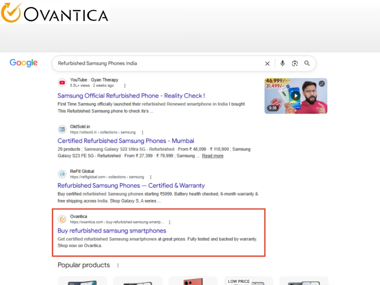This screenshot has height=285, width=380.
Task: Open options menu for the YouTube result
Action: [125, 85]
